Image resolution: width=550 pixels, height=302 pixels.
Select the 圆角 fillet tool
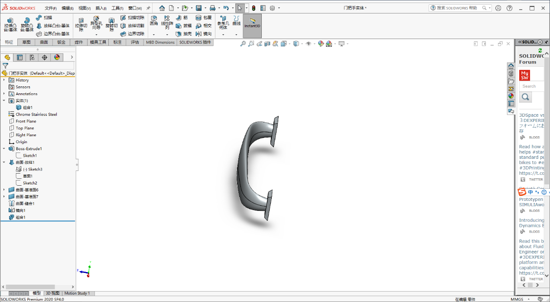point(154,21)
